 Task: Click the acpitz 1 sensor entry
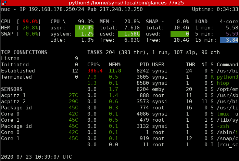point(39,95)
